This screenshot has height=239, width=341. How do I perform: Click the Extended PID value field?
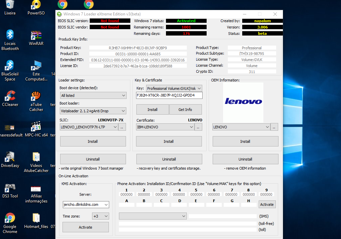(138, 60)
